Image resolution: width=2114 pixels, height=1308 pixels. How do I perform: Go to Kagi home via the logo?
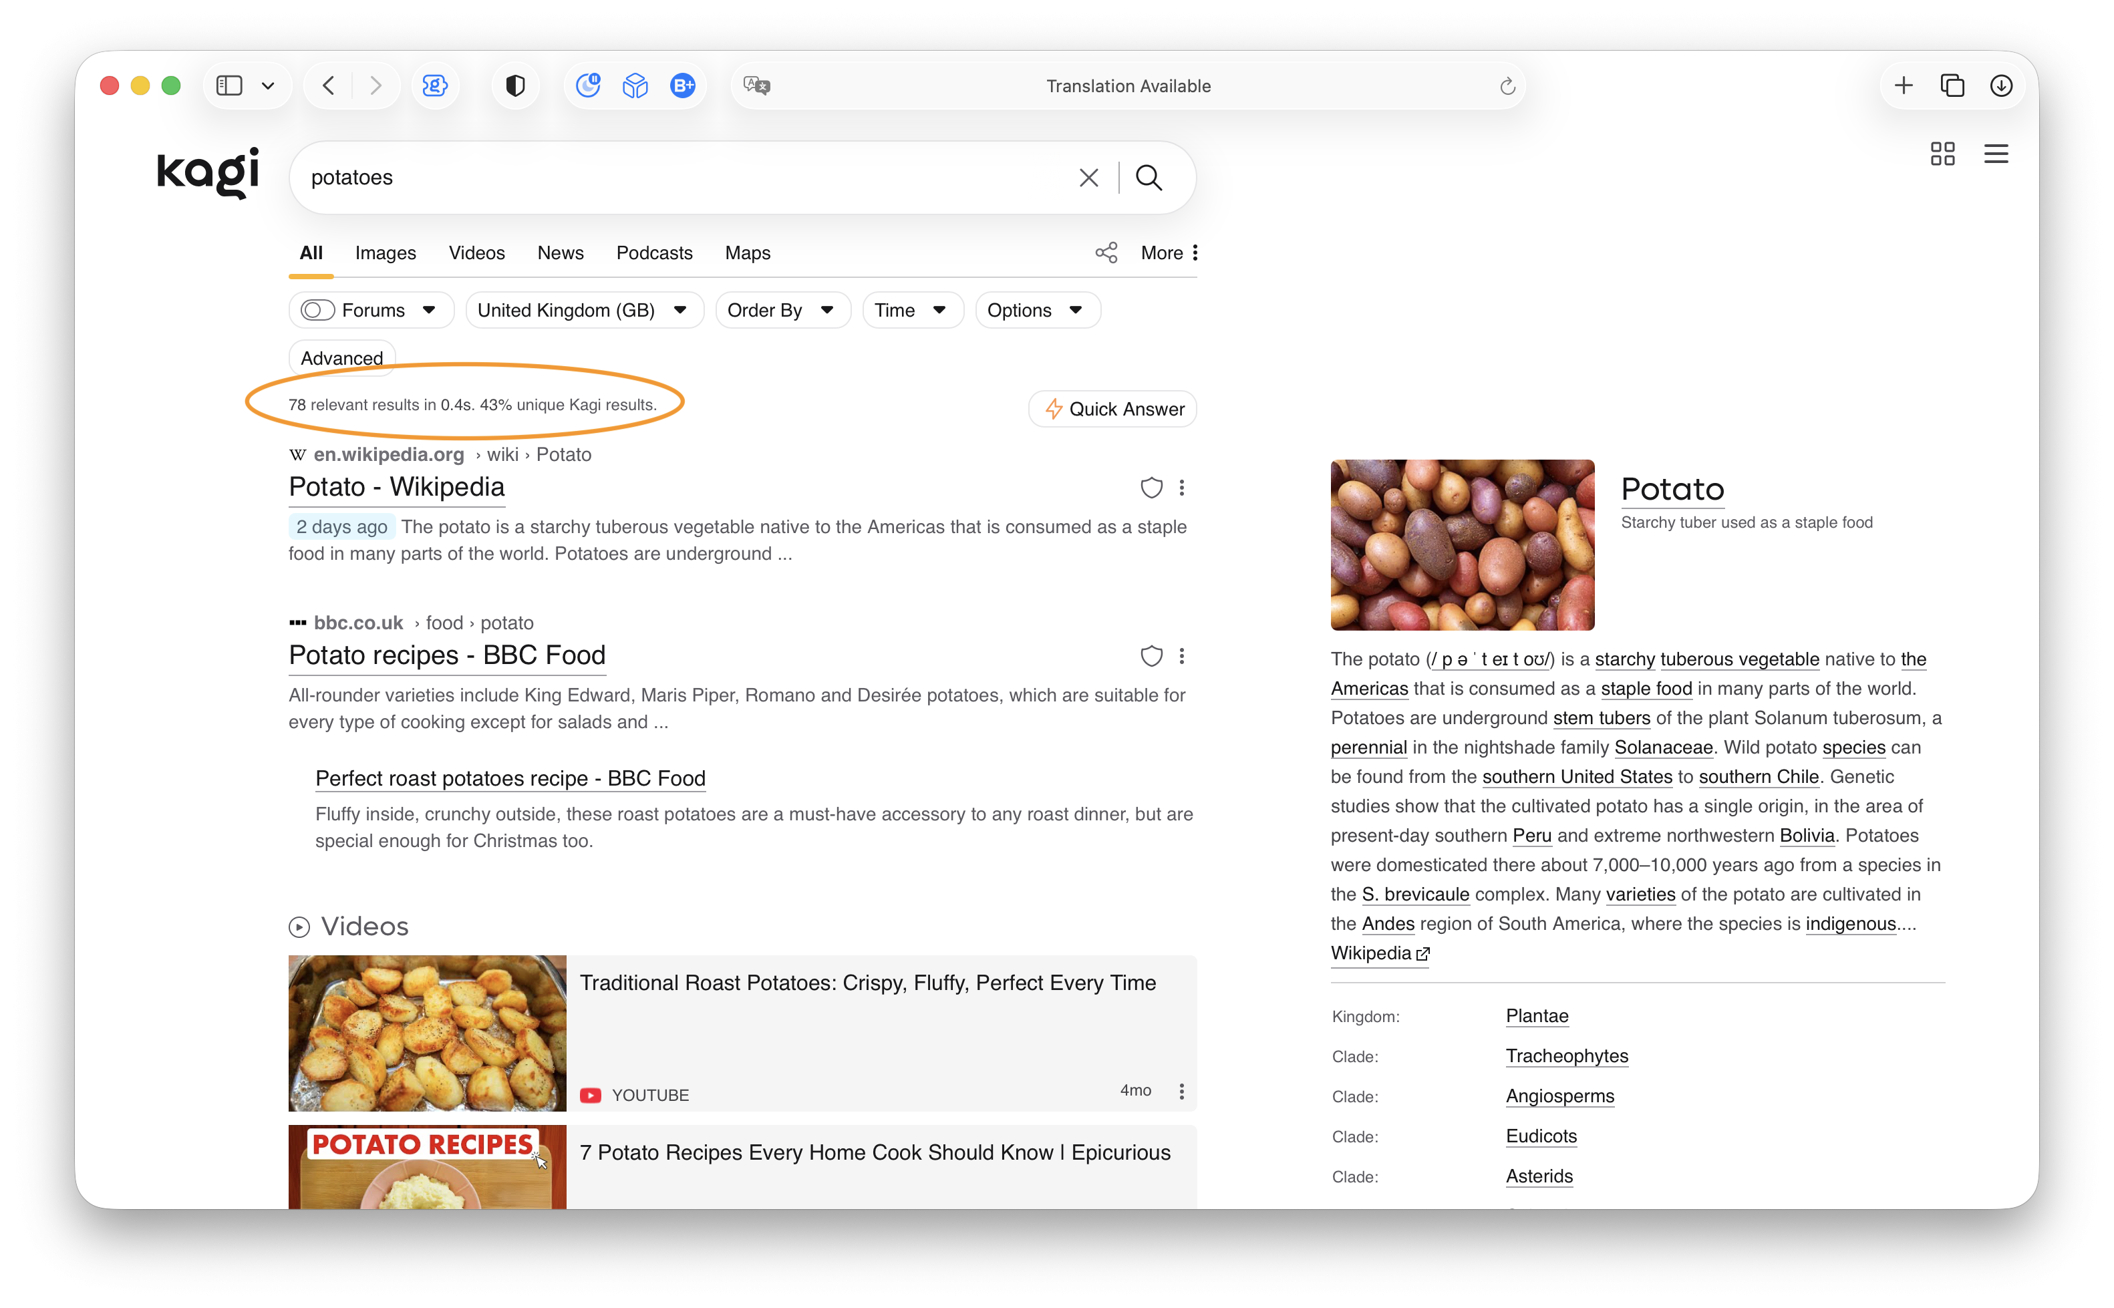tap(208, 172)
